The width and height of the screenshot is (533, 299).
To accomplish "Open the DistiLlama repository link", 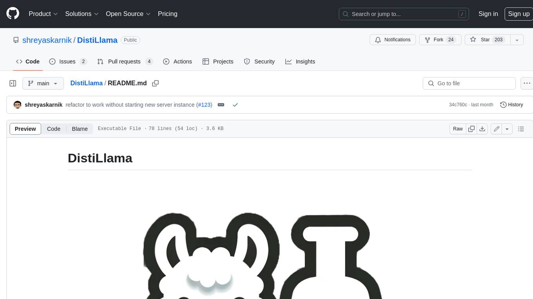I will pos(97,40).
